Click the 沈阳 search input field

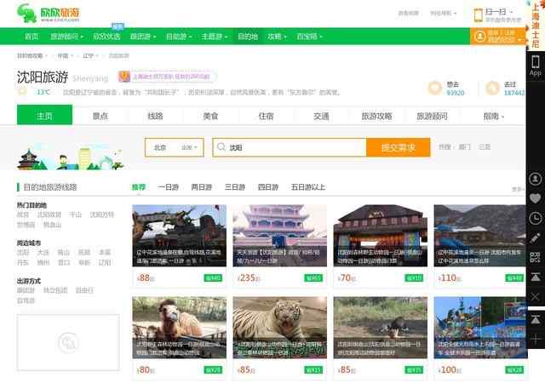pyautogui.click(x=290, y=147)
